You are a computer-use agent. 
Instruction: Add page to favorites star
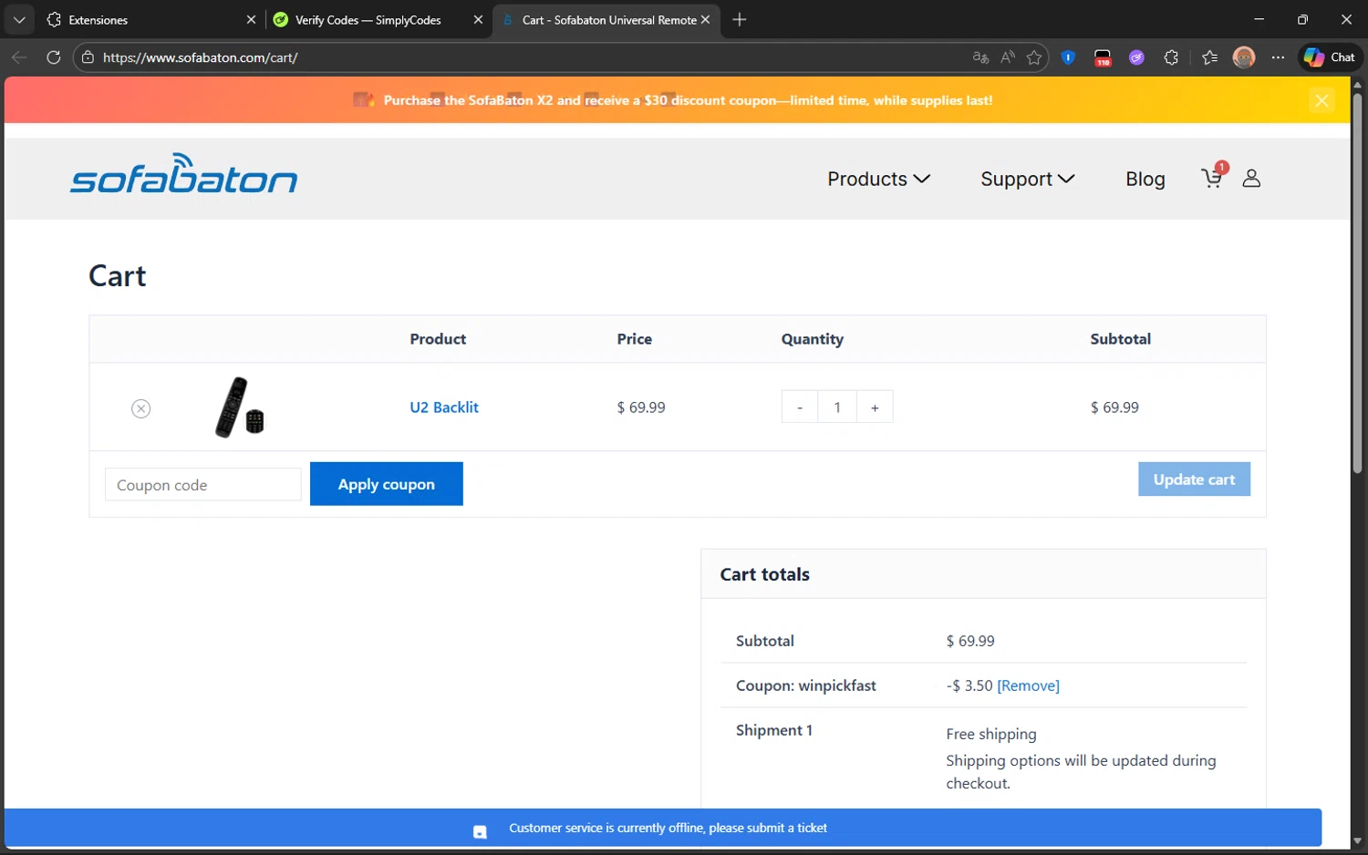coord(1034,57)
